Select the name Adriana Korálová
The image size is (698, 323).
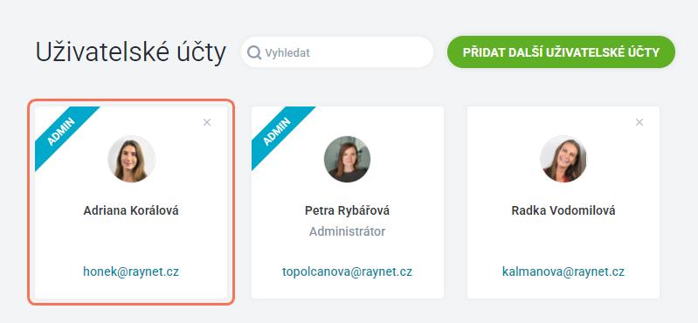(x=131, y=210)
